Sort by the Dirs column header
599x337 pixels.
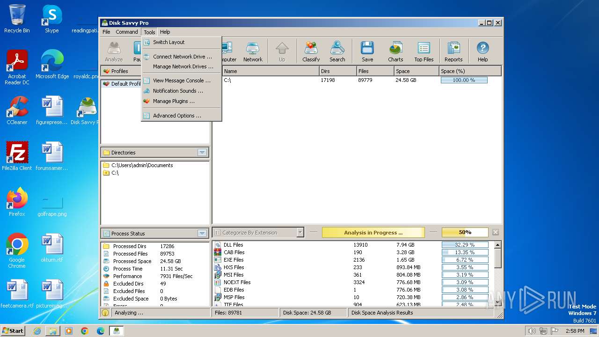pos(338,71)
